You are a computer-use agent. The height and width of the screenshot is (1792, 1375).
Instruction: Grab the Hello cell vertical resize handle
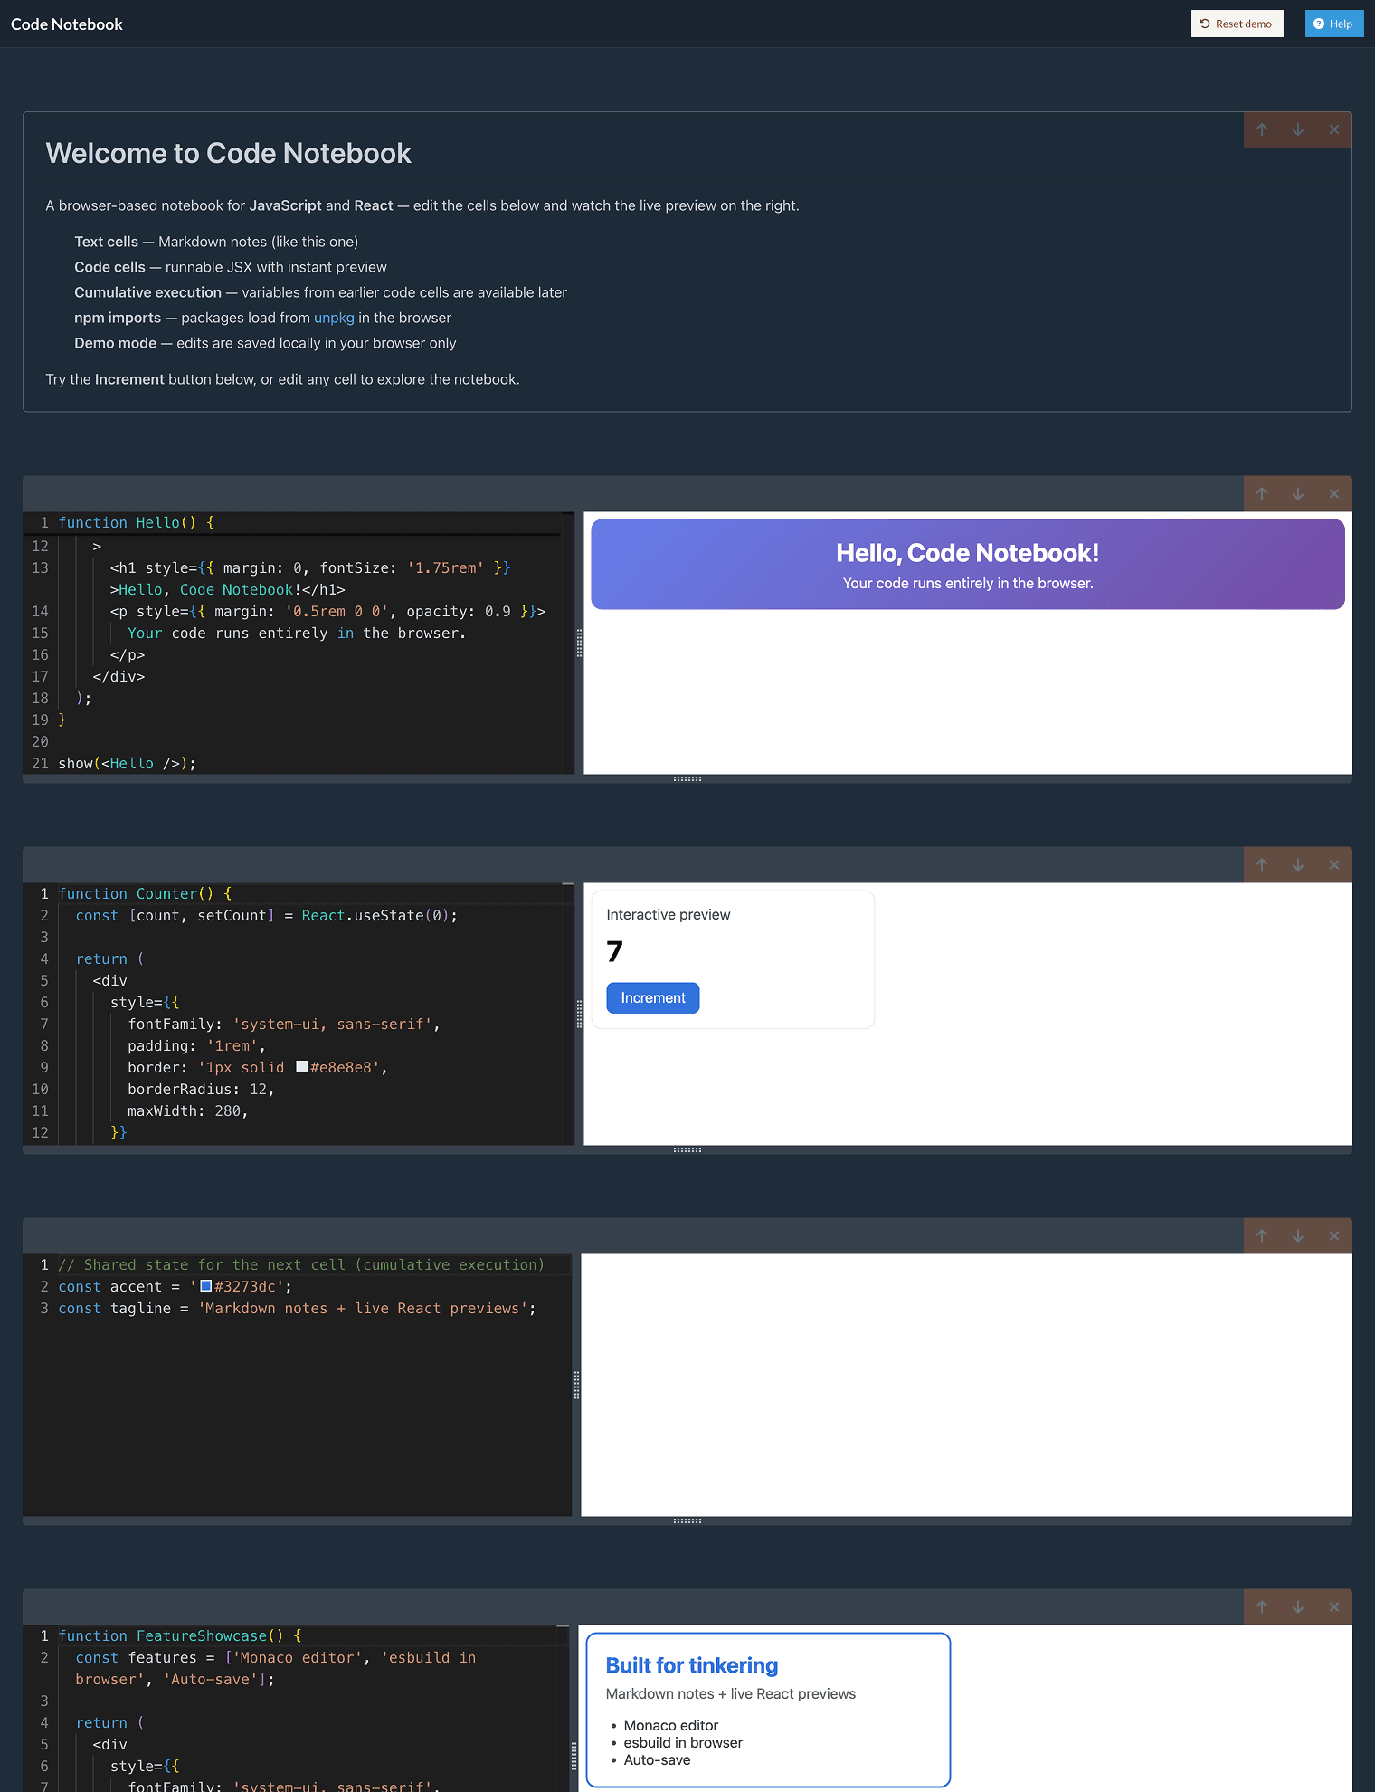579,643
